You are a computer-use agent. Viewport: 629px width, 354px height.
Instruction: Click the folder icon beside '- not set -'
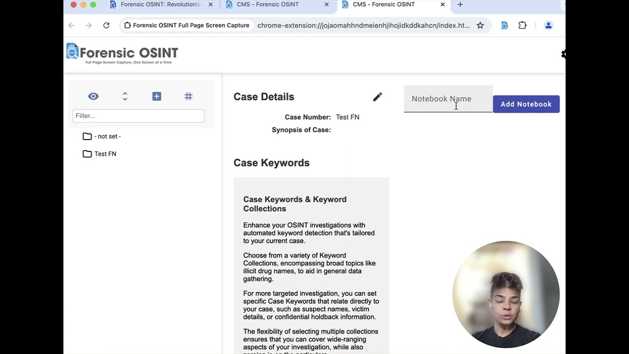[x=87, y=136]
